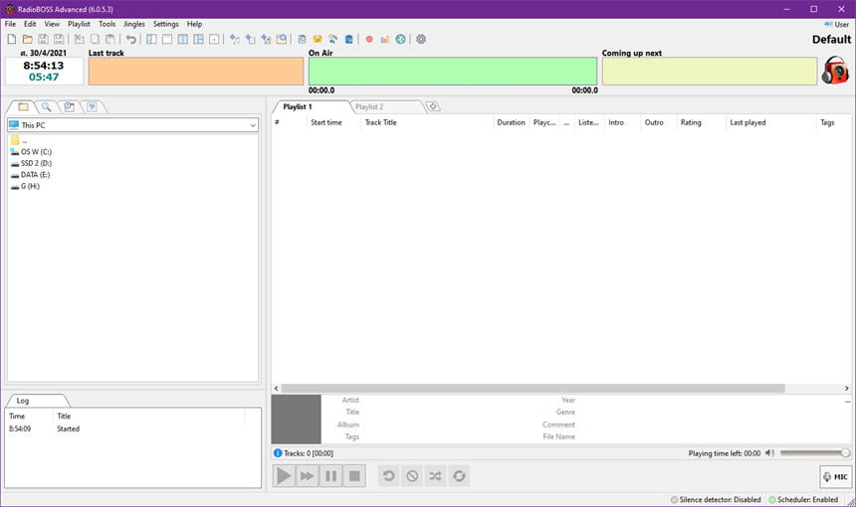Click the scrollbar left arrow
This screenshot has height=507, width=856.
(277, 388)
